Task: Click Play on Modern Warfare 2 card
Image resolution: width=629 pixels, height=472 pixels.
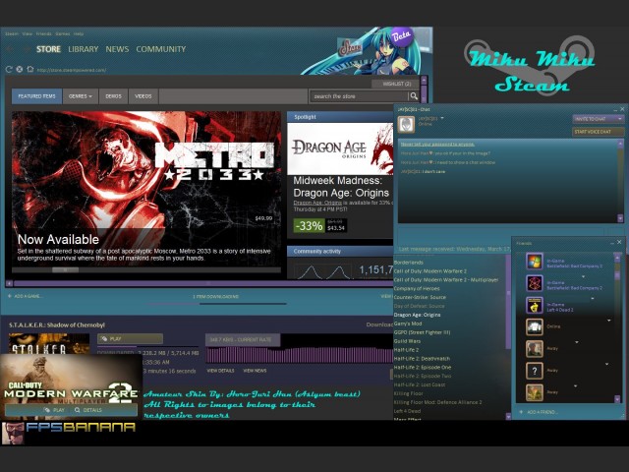Action: pos(54,410)
